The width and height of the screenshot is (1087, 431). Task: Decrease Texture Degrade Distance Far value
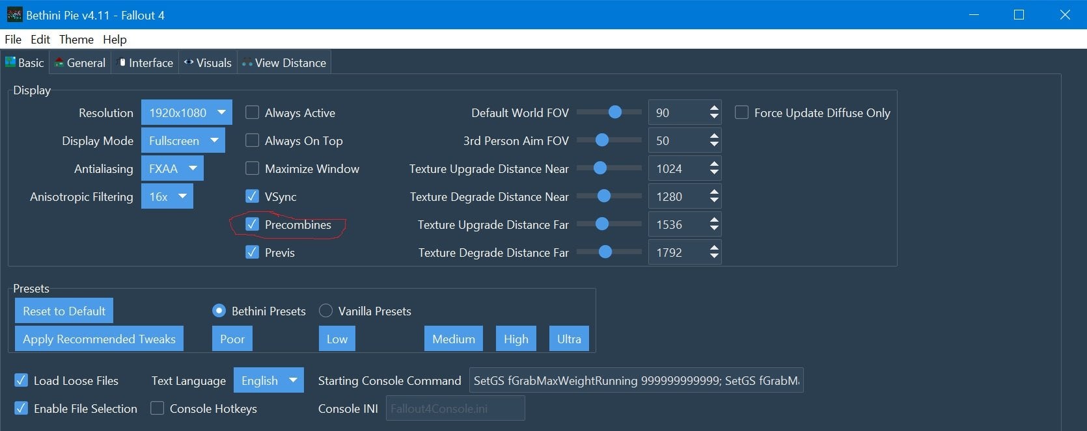714,257
